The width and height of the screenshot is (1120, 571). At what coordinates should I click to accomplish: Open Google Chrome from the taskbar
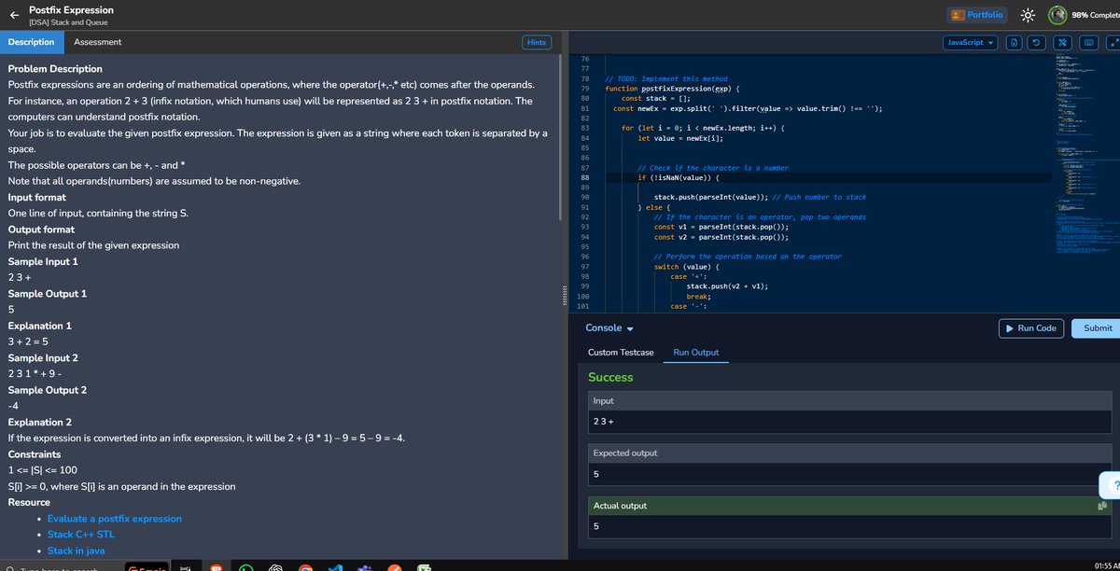coord(305,567)
